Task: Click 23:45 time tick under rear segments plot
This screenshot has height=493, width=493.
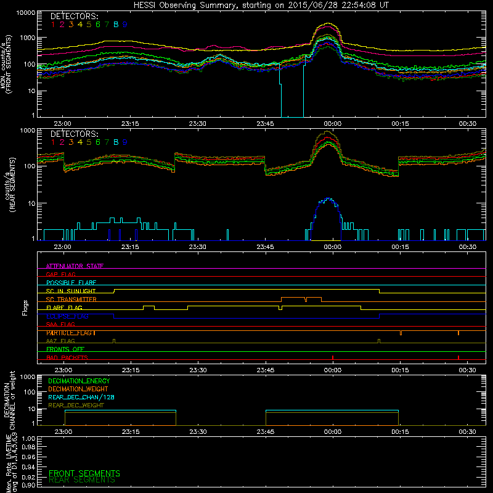Action: [265, 247]
